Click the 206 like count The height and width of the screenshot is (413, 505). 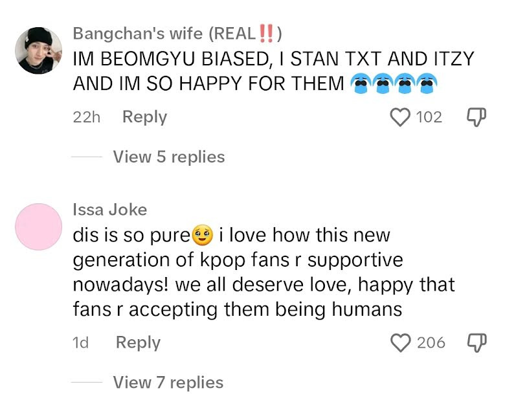pos(431,342)
